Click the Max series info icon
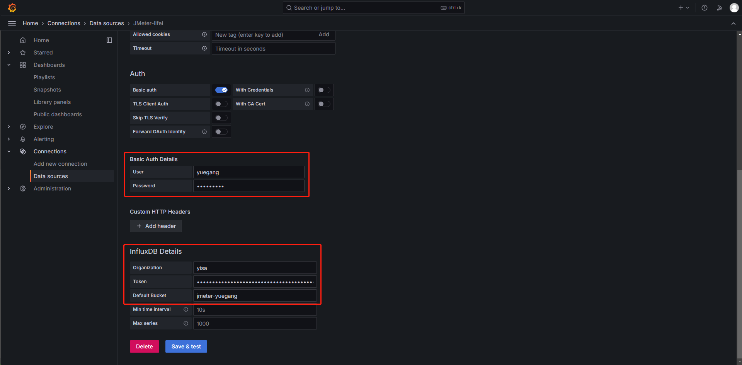Image resolution: width=742 pixels, height=365 pixels. (x=186, y=323)
